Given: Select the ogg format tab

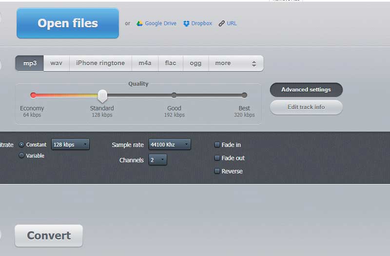Looking at the screenshot, I should 196,63.
